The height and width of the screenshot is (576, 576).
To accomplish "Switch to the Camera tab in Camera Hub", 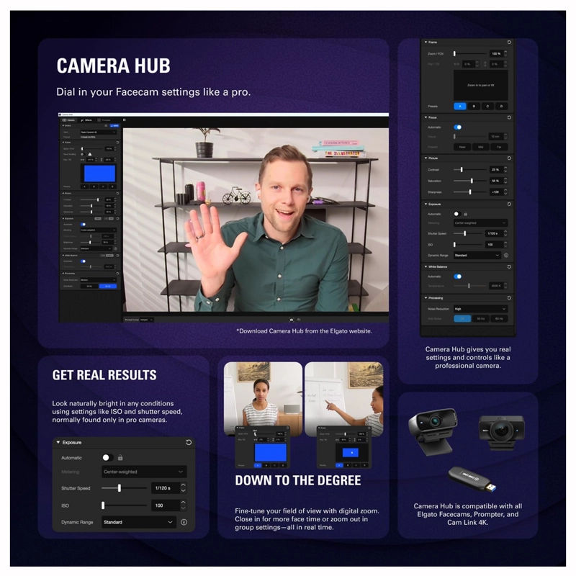I will coord(68,120).
